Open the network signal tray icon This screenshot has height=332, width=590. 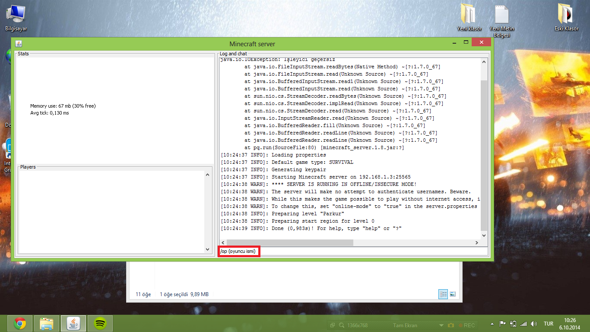(523, 324)
